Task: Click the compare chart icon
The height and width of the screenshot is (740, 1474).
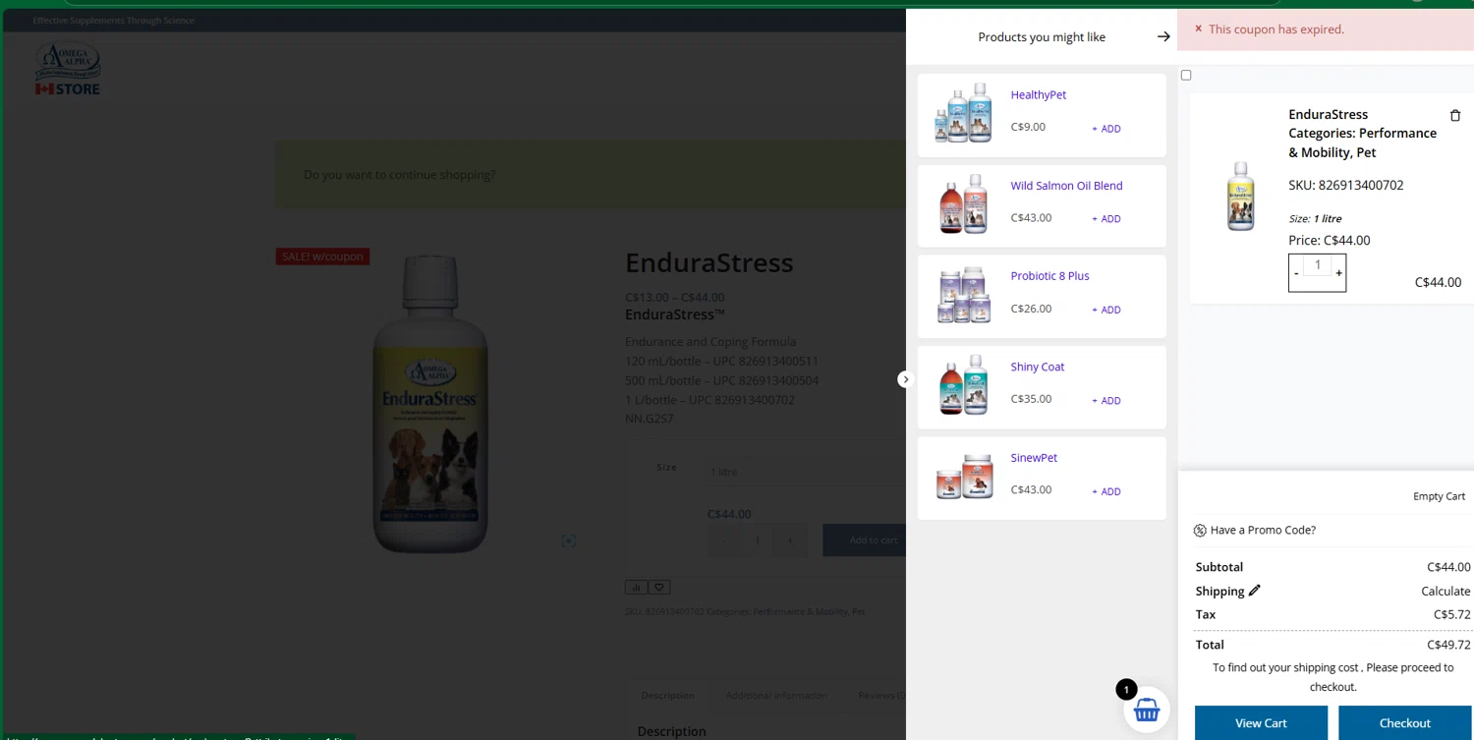Action: [636, 587]
